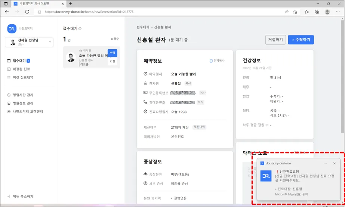The height and width of the screenshot is (207, 345).
Task: Click the 증상분류 category icon
Action: tap(145, 174)
